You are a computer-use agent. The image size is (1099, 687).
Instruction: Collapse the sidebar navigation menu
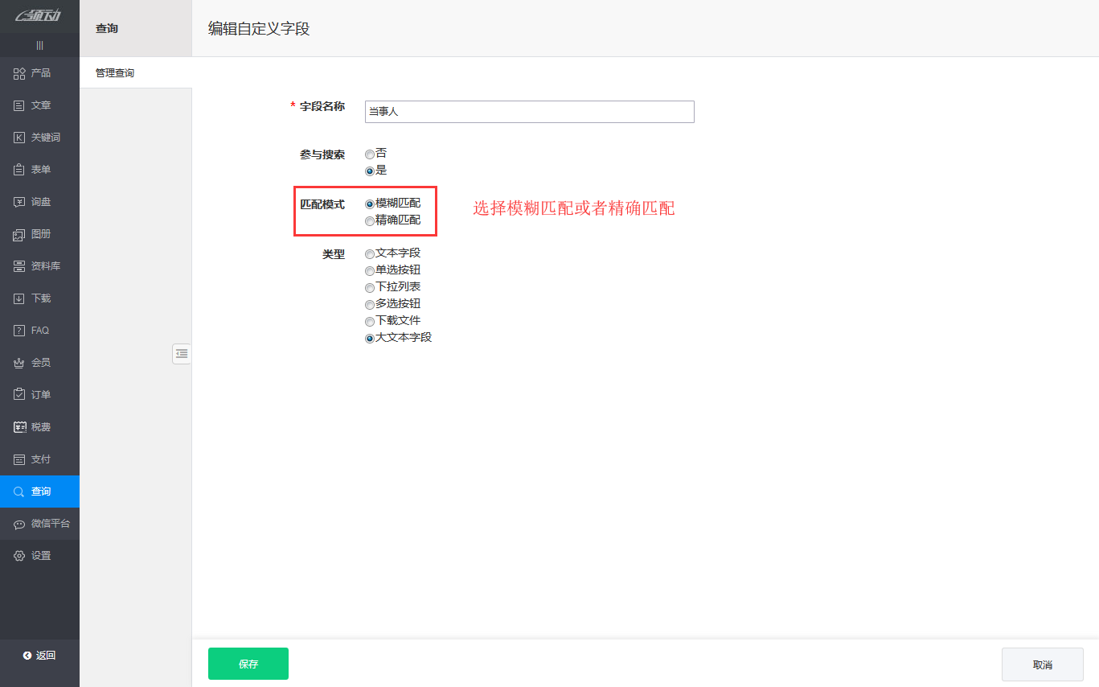39,45
